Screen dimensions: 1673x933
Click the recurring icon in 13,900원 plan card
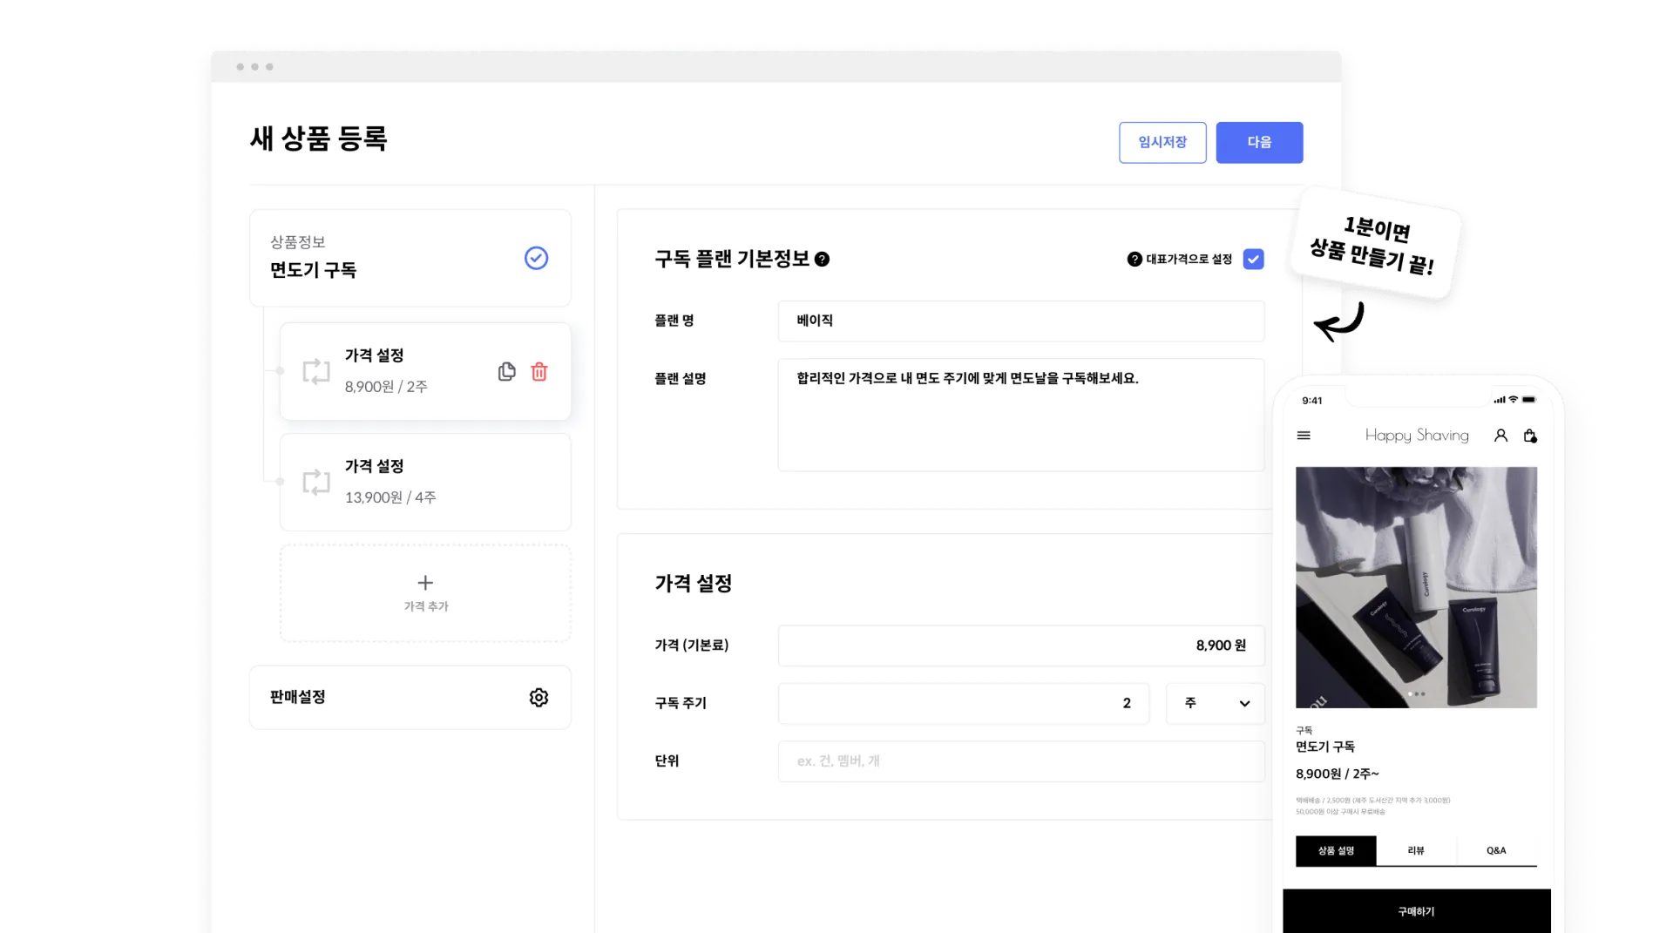[316, 482]
